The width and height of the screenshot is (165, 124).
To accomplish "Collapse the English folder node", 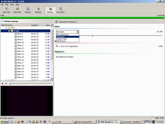I will tap(9, 31).
